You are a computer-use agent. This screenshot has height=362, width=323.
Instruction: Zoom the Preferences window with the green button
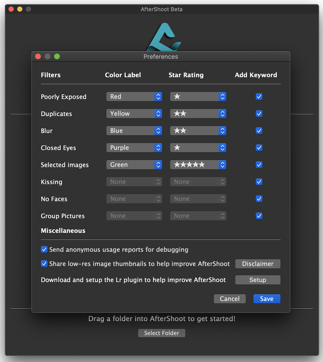57,56
